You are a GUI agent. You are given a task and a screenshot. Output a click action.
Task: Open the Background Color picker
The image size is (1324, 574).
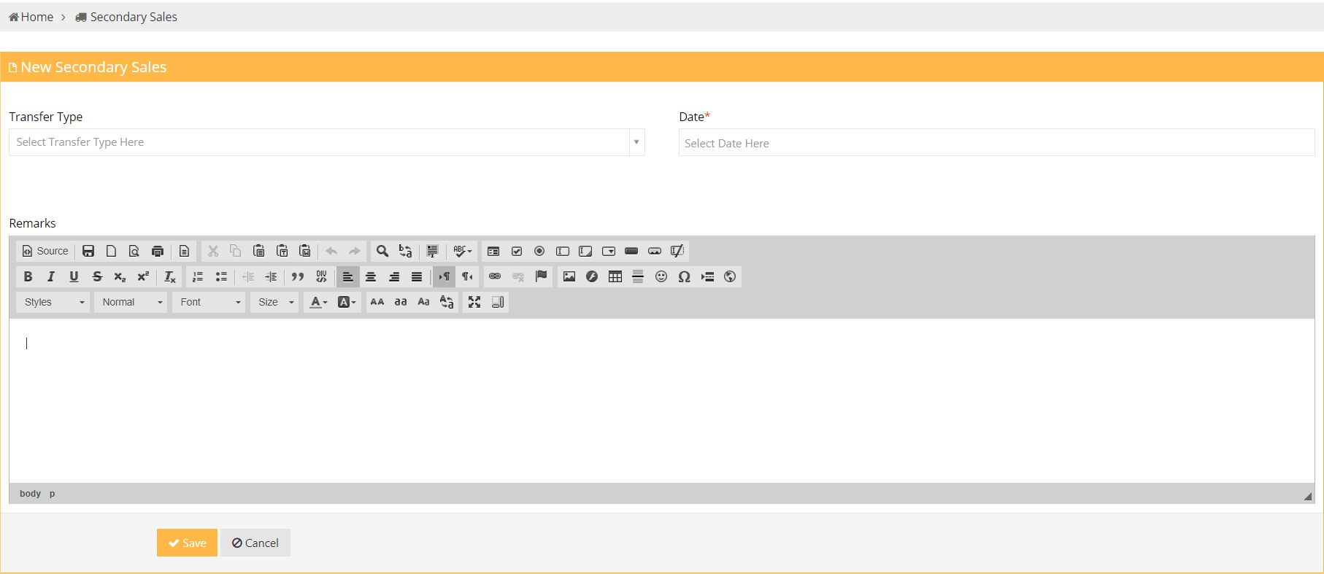(x=347, y=302)
